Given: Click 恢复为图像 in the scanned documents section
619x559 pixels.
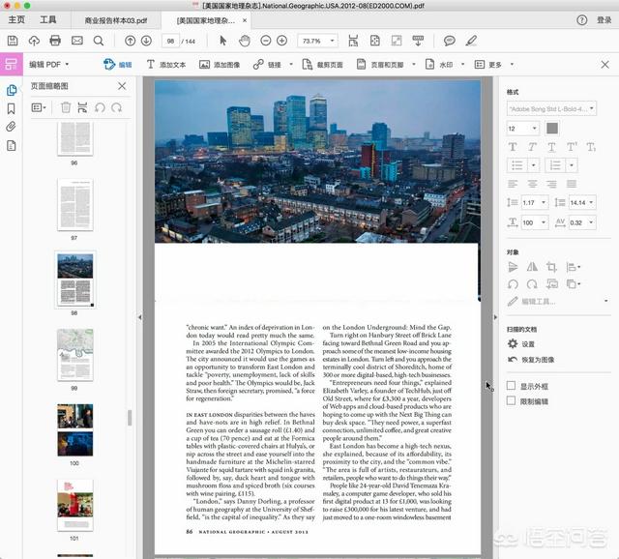Looking at the screenshot, I should tap(537, 360).
